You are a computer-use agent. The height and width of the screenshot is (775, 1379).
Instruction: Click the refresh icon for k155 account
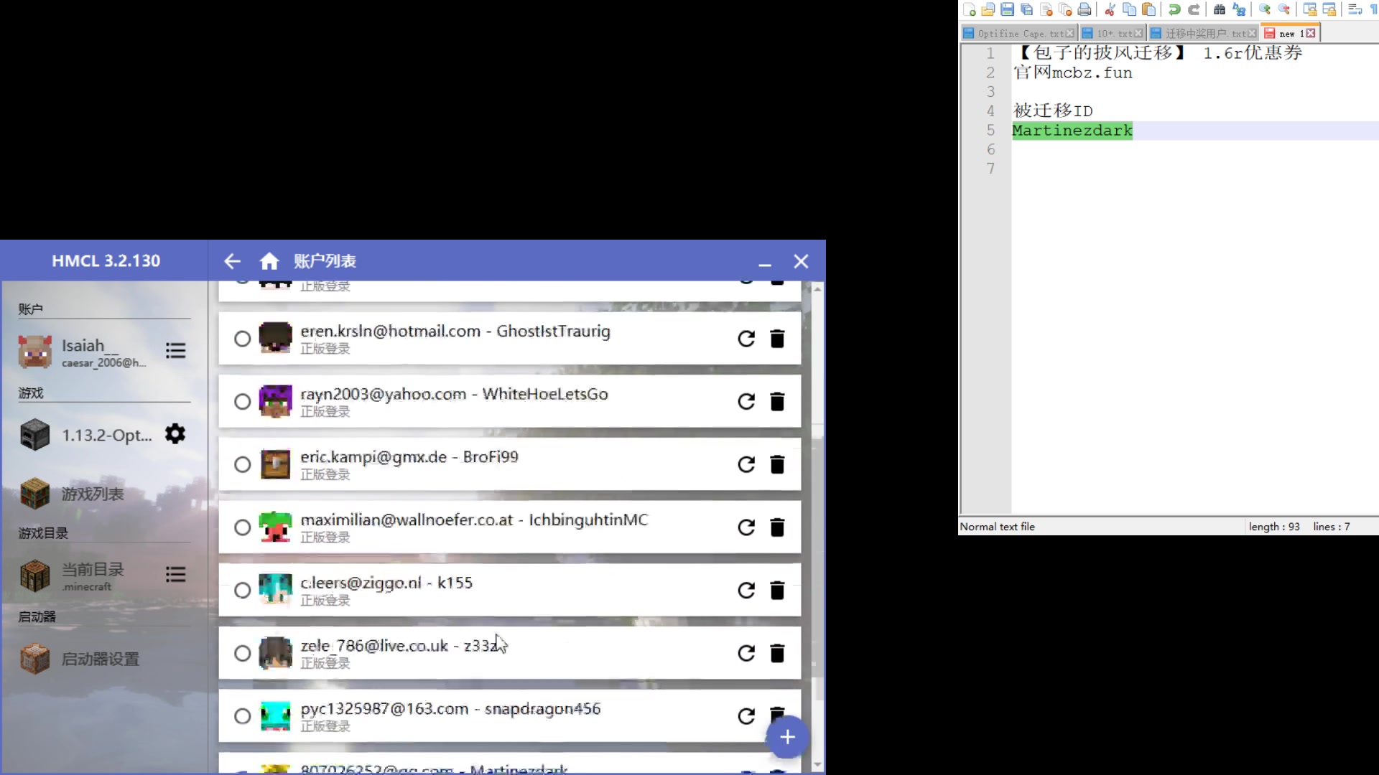[746, 590]
